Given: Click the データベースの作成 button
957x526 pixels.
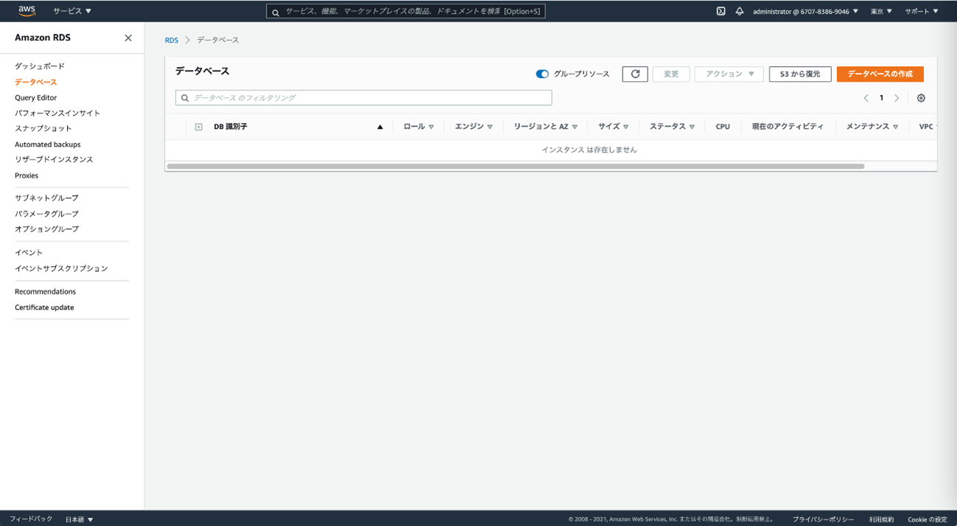Looking at the screenshot, I should click(880, 74).
